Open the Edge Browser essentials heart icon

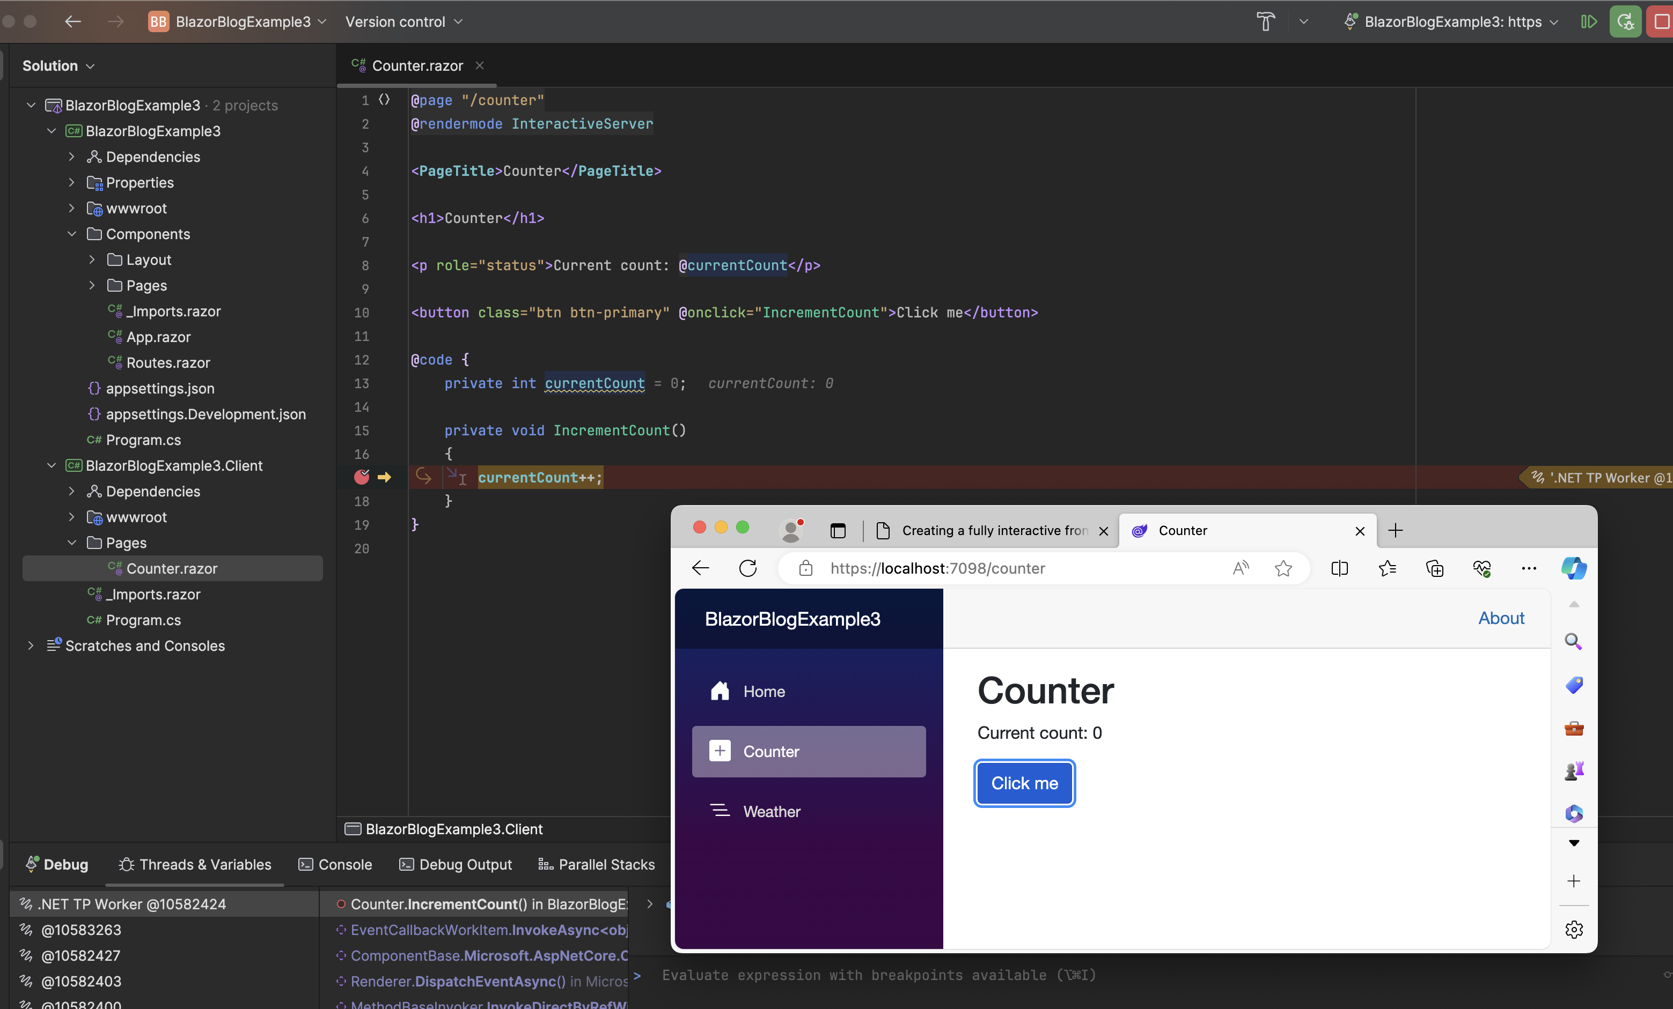pos(1481,568)
